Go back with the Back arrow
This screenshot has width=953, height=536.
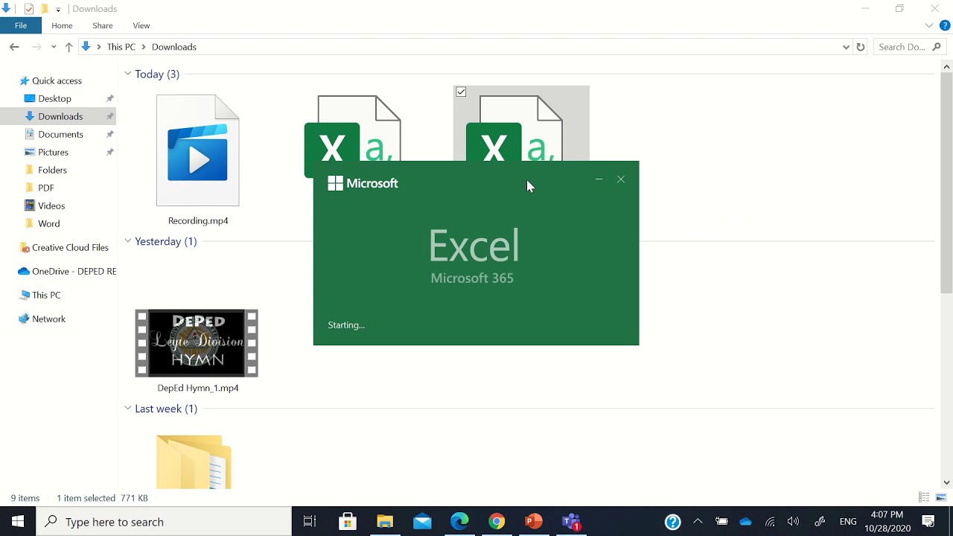click(14, 47)
